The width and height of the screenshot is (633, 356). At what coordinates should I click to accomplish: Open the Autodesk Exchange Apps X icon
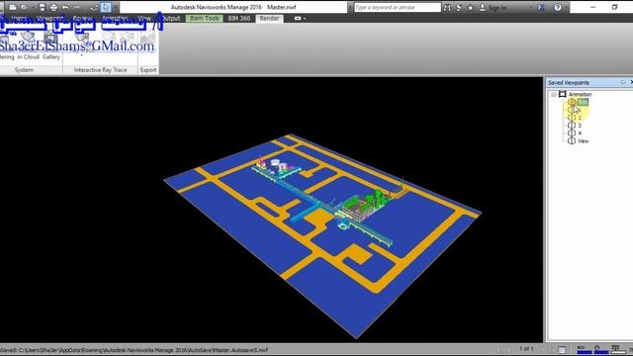541,7
